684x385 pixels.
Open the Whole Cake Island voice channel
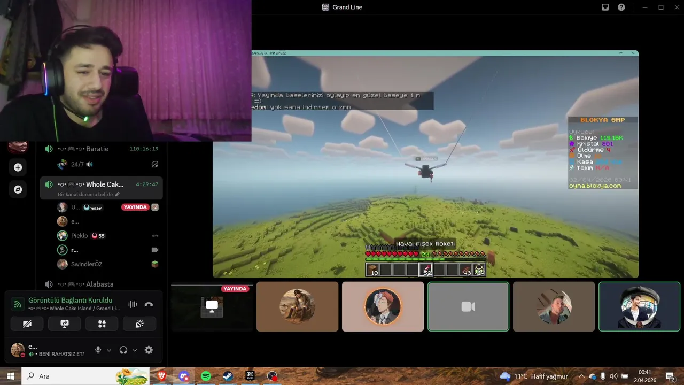(102, 184)
